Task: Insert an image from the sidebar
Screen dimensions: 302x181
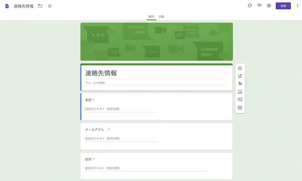Action: tap(240, 92)
